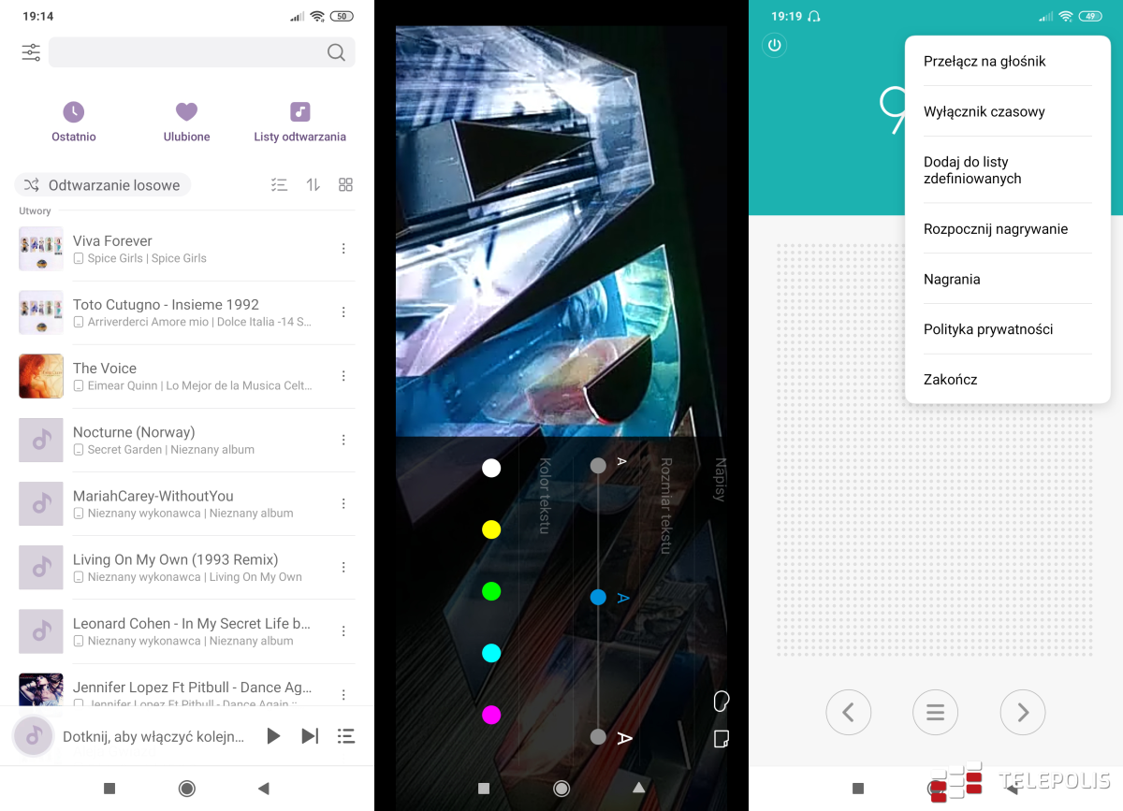
Task: Open the filter settings icon beside search
Action: pyautogui.click(x=31, y=52)
